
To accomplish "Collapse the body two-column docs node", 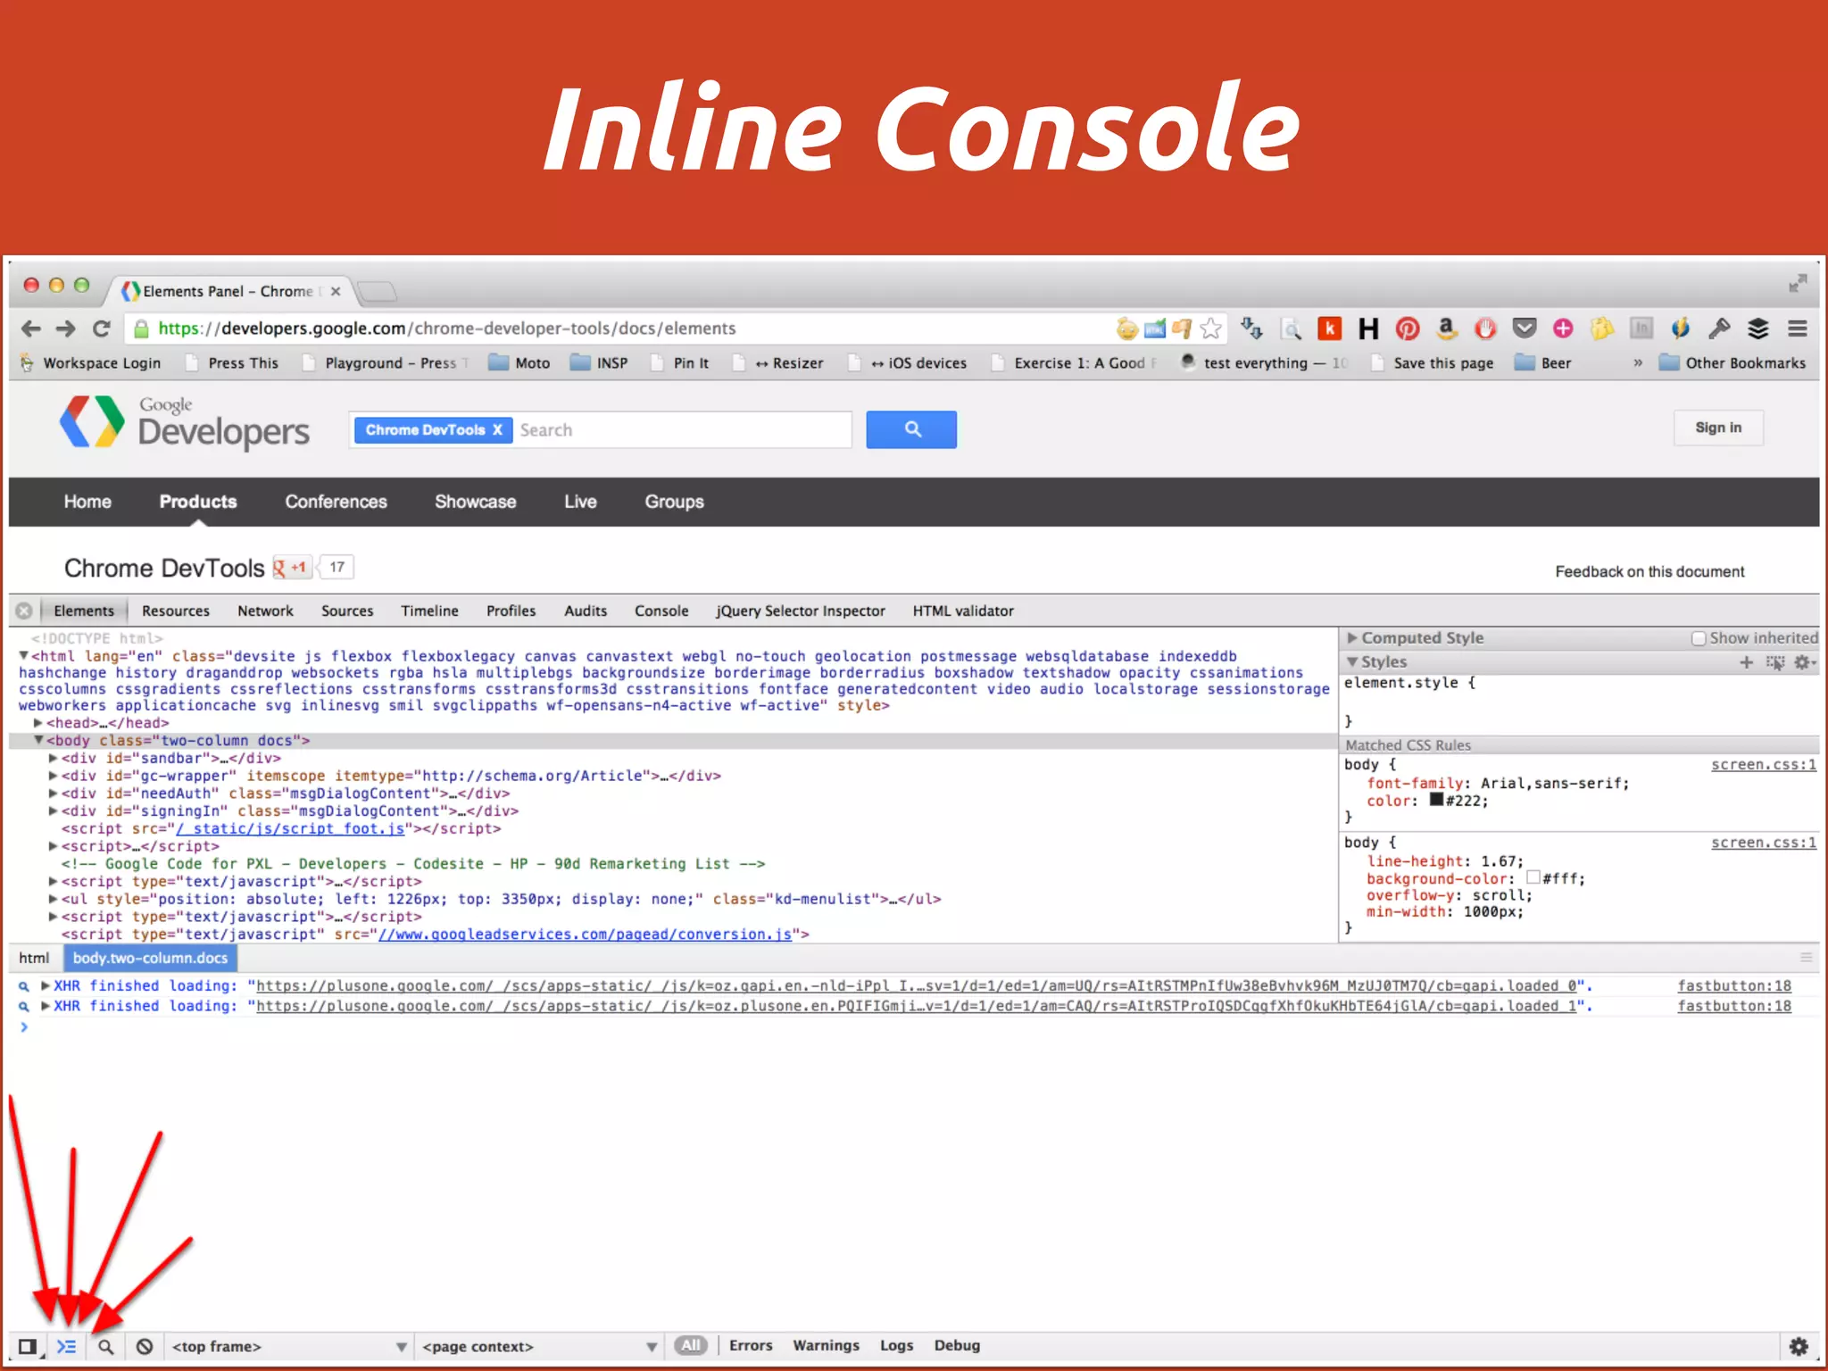I will [38, 740].
